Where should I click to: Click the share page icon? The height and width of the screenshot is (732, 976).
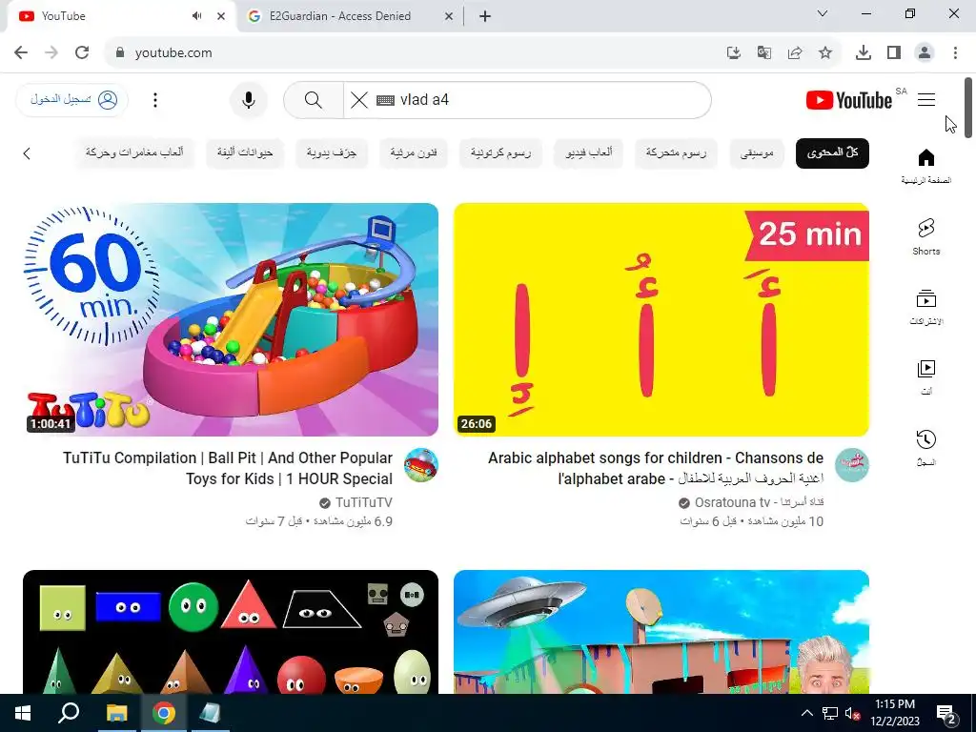coord(795,53)
